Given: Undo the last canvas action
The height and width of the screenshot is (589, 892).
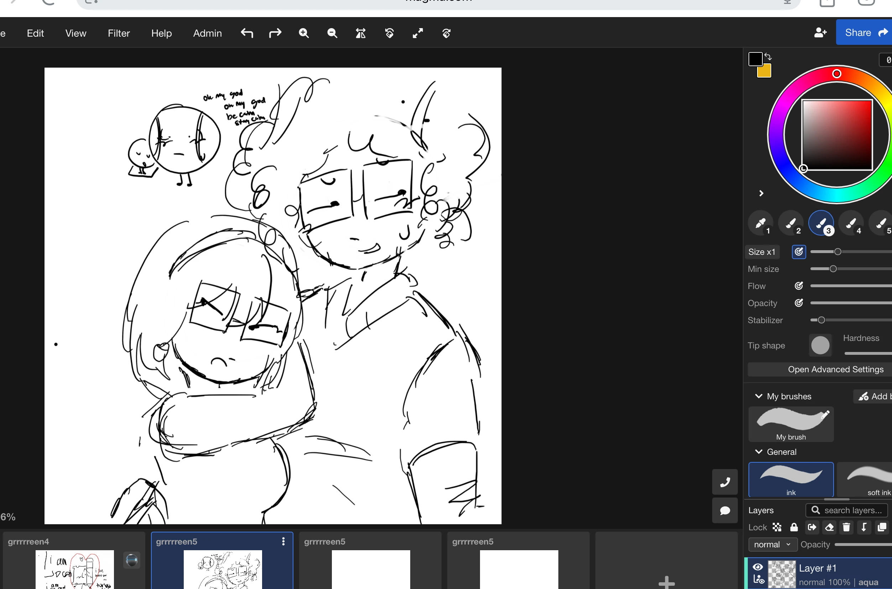Looking at the screenshot, I should coord(247,33).
